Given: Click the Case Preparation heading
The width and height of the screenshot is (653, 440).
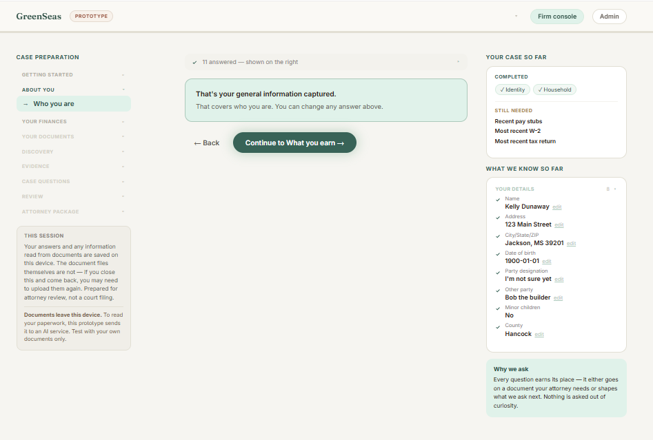Looking at the screenshot, I should [48, 57].
